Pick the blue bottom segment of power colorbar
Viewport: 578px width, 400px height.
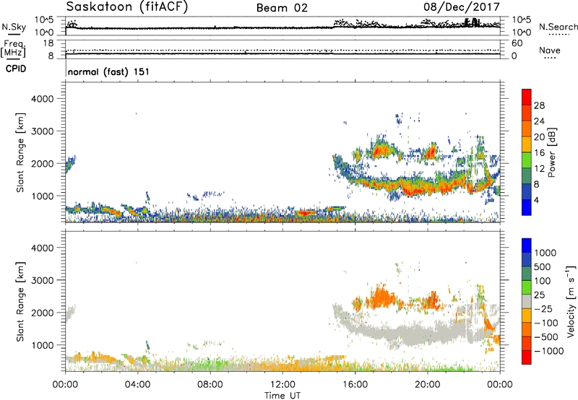[x=527, y=207]
